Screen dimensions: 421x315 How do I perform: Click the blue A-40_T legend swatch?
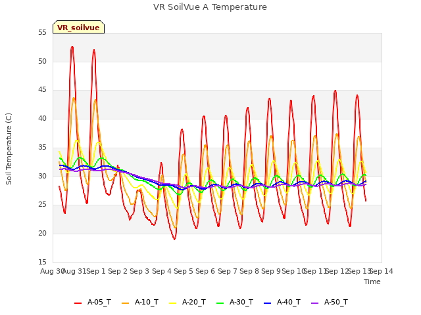pos(267,303)
